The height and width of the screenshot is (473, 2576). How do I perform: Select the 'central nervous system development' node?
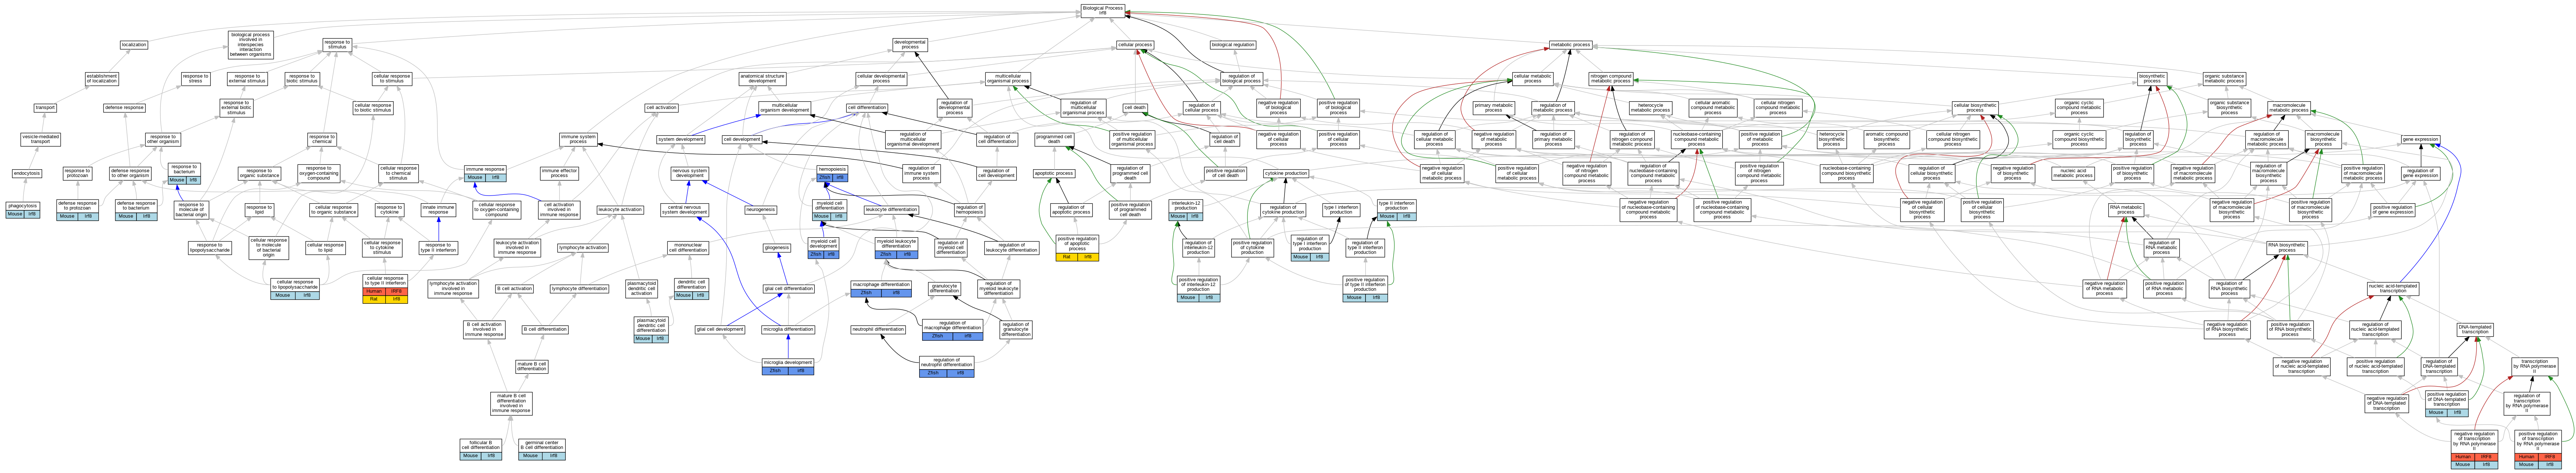(686, 209)
